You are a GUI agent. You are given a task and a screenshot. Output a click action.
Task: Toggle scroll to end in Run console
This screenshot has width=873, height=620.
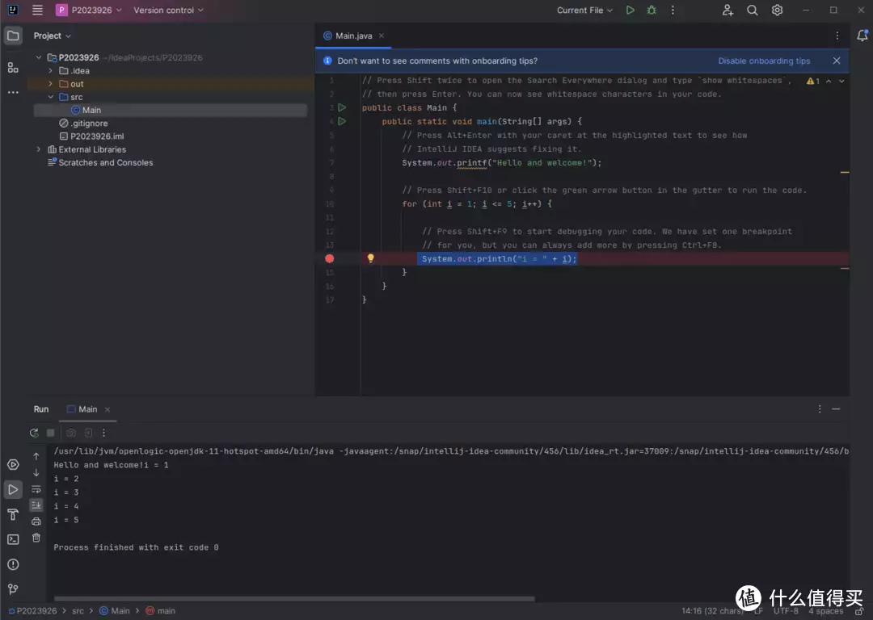(x=36, y=505)
